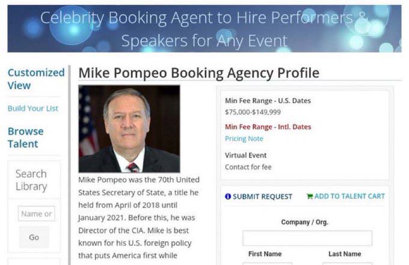Focus the Name search library field

pos(36,214)
